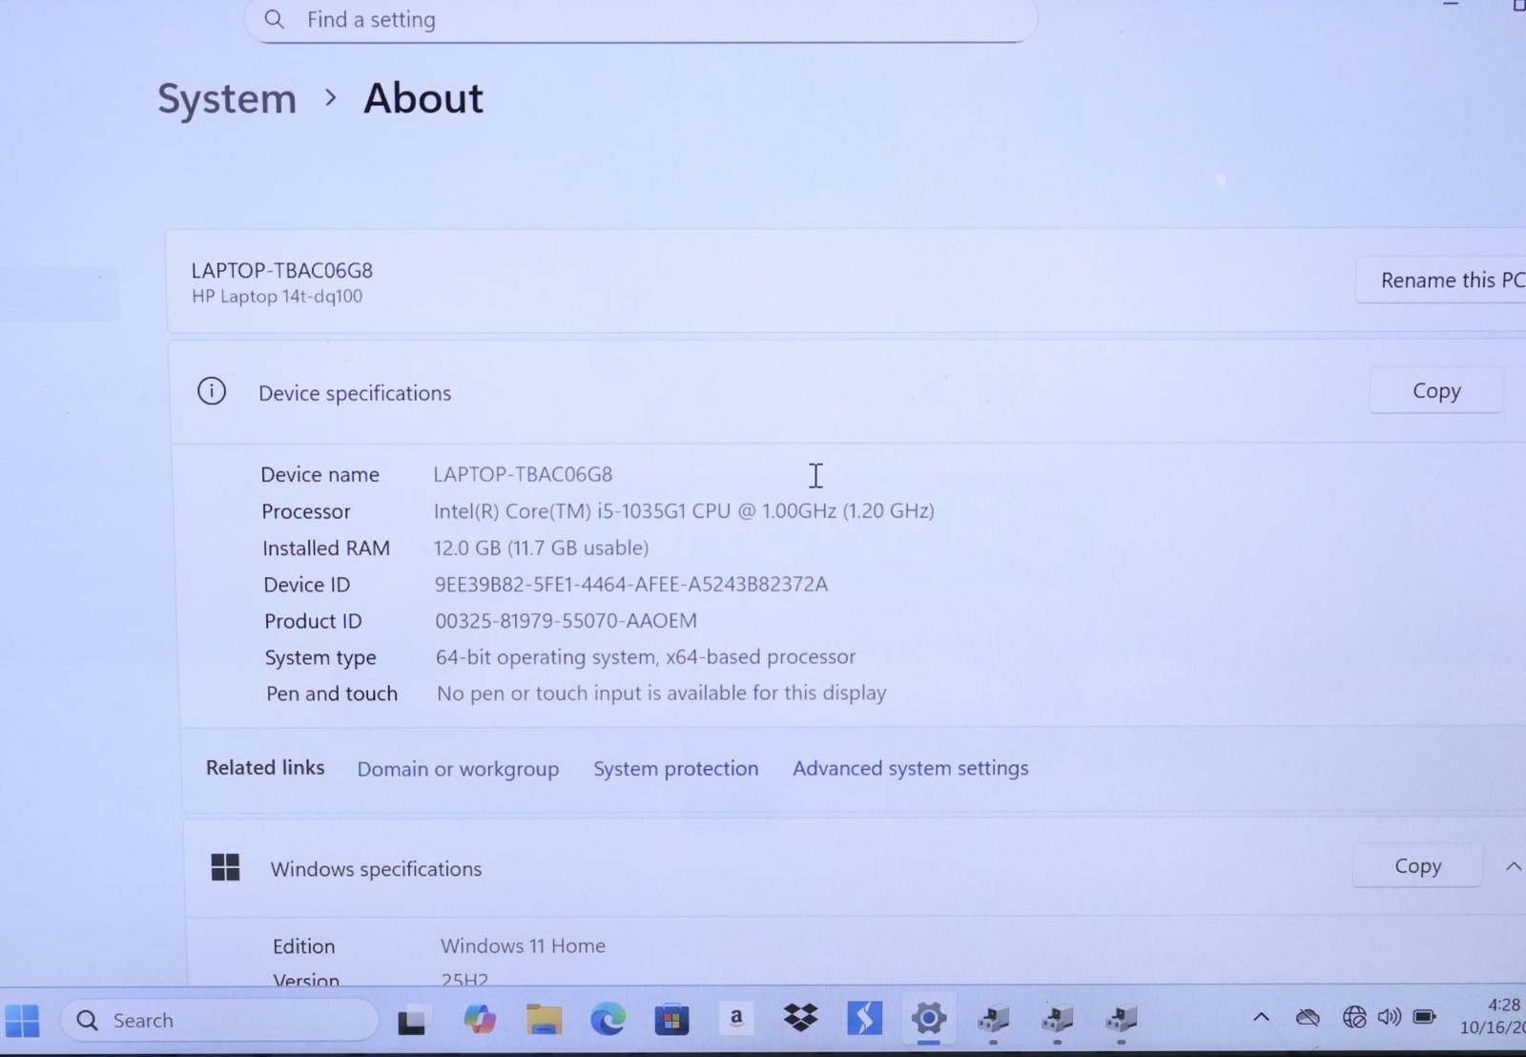The height and width of the screenshot is (1057, 1526).
Task: Open File Explorer from the taskbar
Action: [x=544, y=1020]
